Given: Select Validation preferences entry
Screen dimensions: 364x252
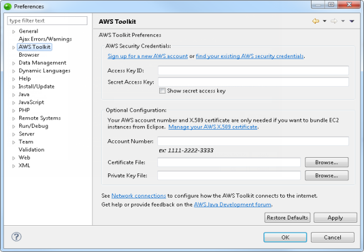Looking at the screenshot, I should (31, 150).
